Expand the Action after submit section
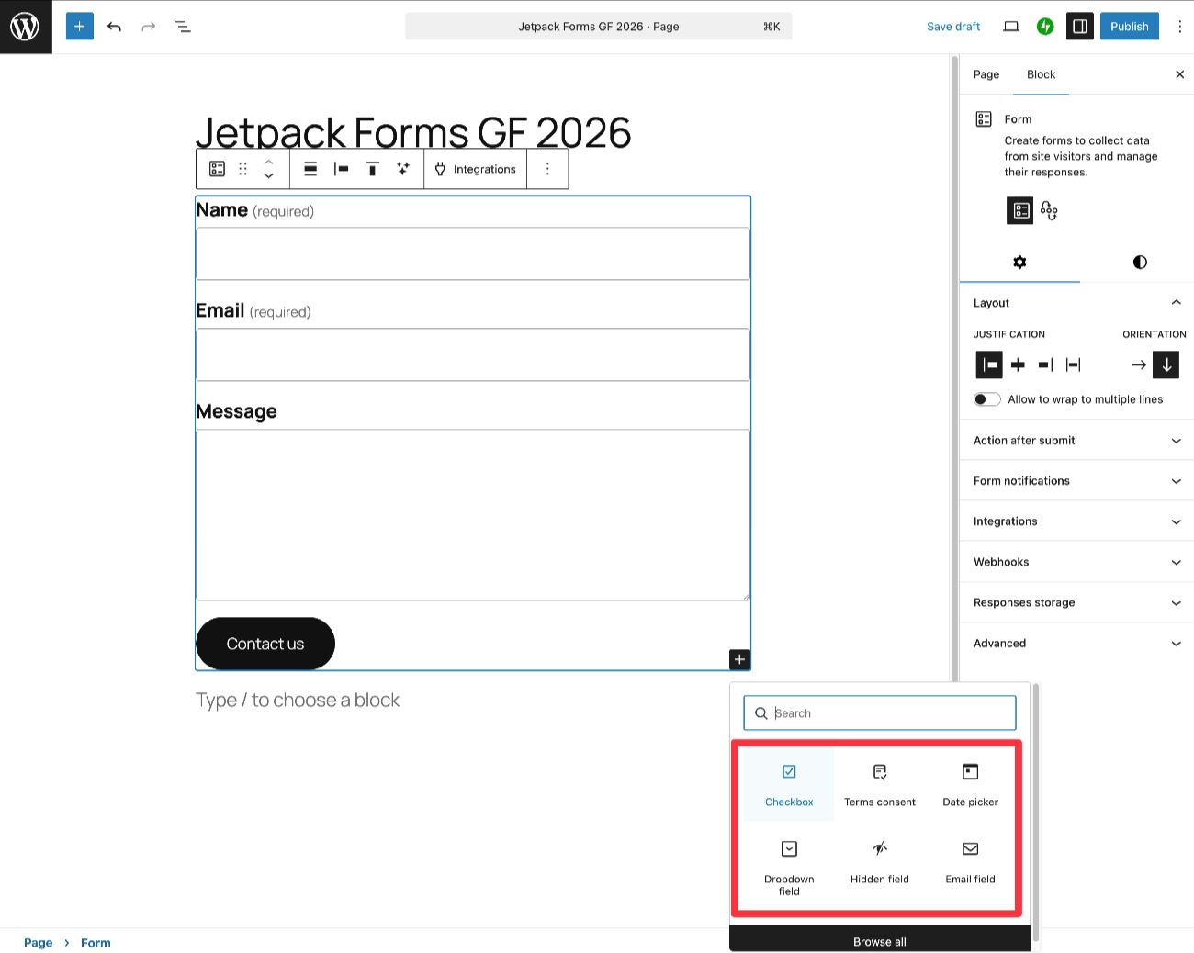 [1075, 441]
